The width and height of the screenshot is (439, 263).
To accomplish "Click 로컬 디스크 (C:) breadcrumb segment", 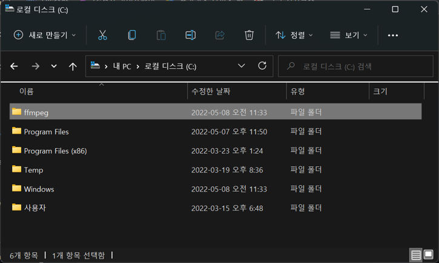I will pos(170,67).
